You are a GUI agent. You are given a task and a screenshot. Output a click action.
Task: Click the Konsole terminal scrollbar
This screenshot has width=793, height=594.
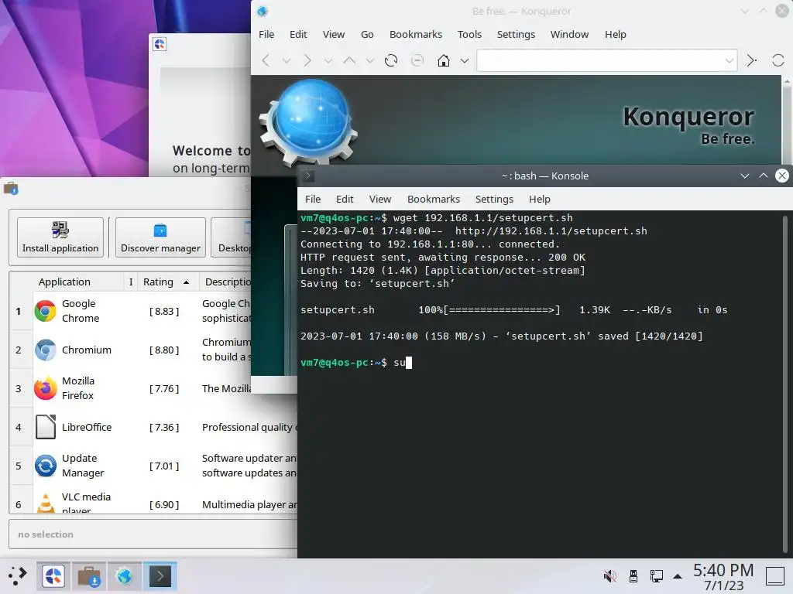785,384
